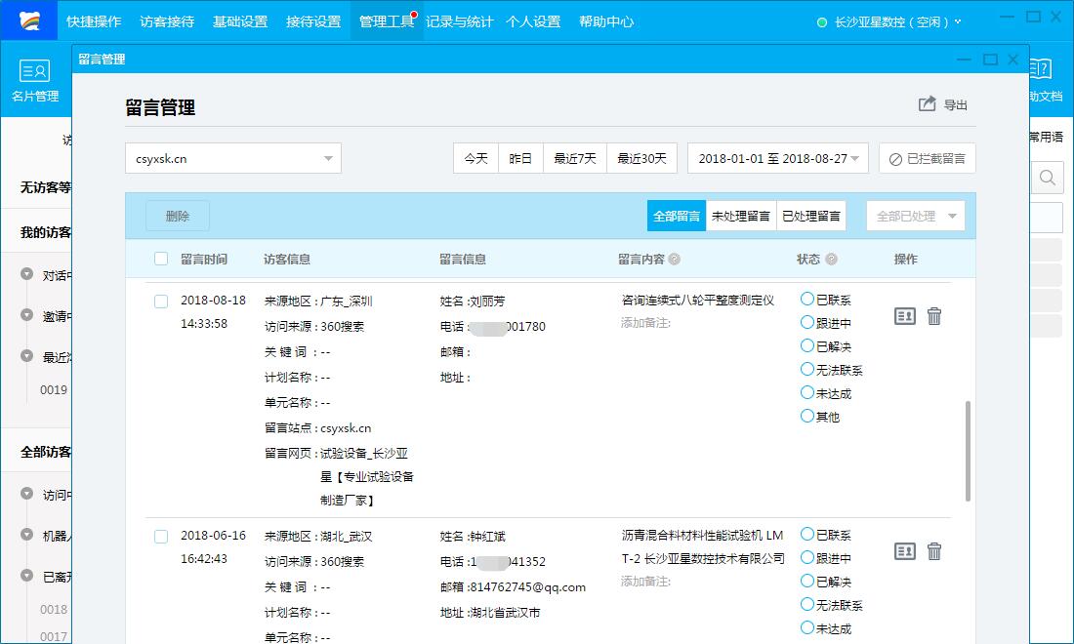Mark 刘丽芳 message as 其他
1074x644 pixels.
(806, 416)
